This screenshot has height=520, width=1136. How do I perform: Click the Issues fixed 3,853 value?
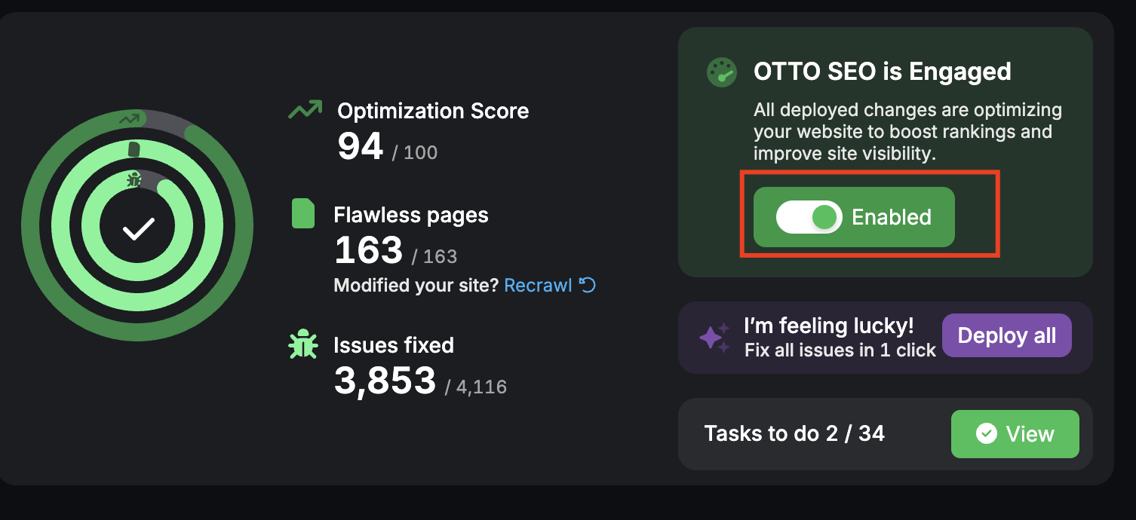coord(385,381)
